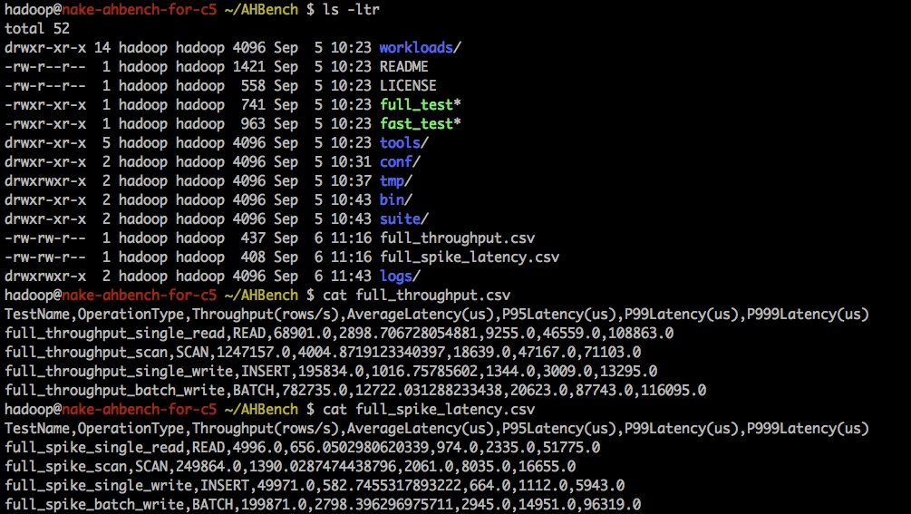
Task: Click the full_throughput_single_read row name
Action: (x=114, y=334)
